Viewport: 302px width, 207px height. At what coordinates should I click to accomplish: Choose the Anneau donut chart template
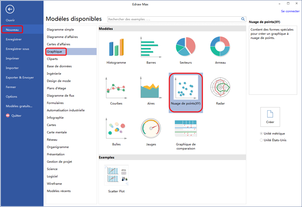pyautogui.click(x=220, y=51)
